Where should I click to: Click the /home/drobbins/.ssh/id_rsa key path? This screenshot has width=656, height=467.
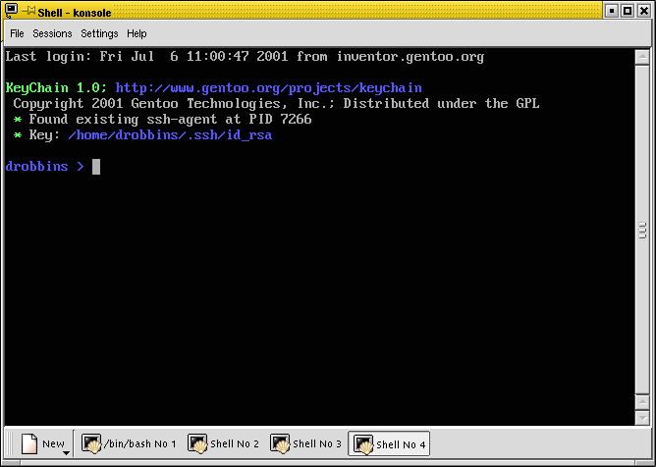(170, 135)
